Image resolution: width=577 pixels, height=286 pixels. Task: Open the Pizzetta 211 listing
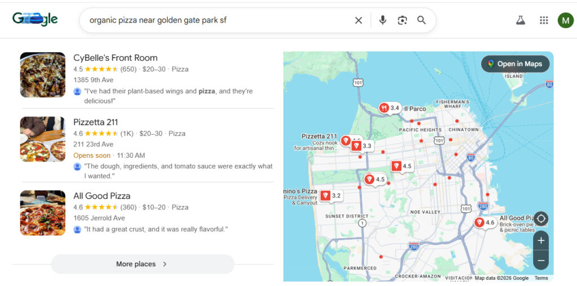click(x=95, y=122)
